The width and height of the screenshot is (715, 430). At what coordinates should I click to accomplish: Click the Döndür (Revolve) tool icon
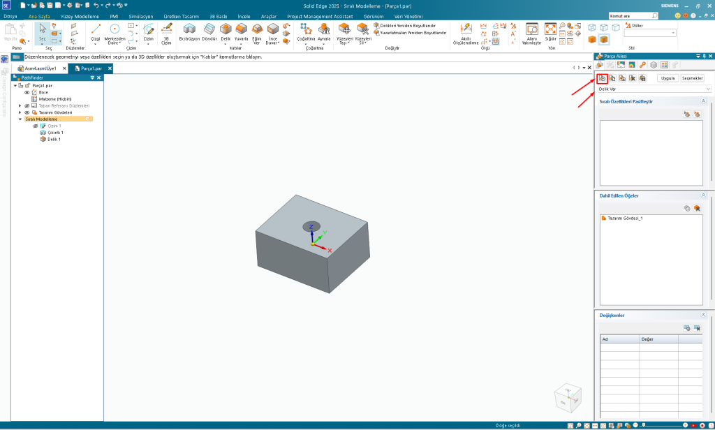point(209,29)
